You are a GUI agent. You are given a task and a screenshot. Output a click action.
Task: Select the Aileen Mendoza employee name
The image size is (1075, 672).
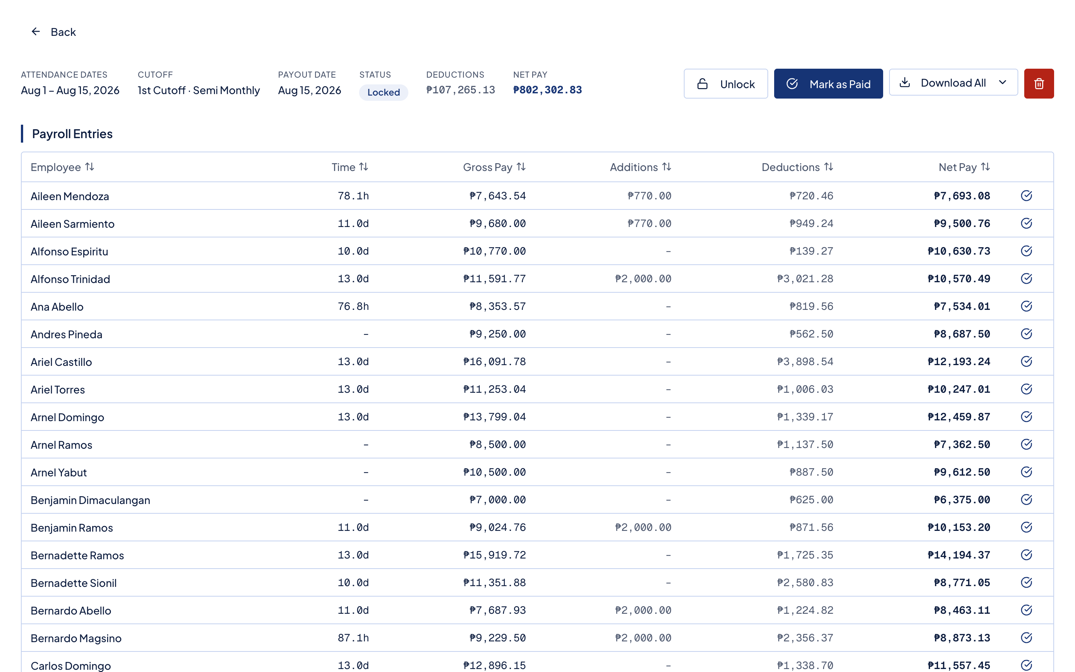[x=70, y=196]
